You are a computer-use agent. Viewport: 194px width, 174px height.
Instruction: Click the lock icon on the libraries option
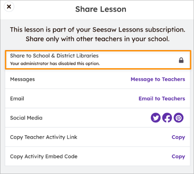coord(181,60)
